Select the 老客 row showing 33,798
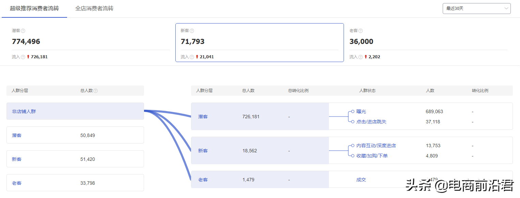This screenshot has height=198, width=520. (x=75, y=183)
